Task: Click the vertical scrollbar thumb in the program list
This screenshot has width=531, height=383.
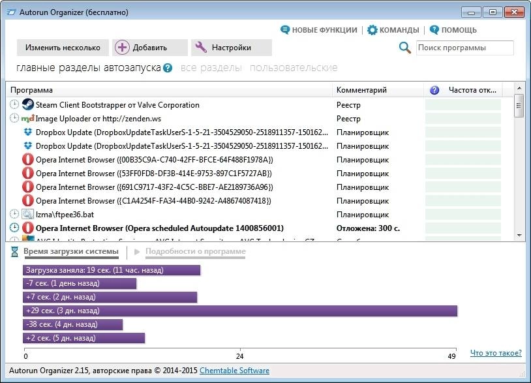Action: tap(519, 106)
